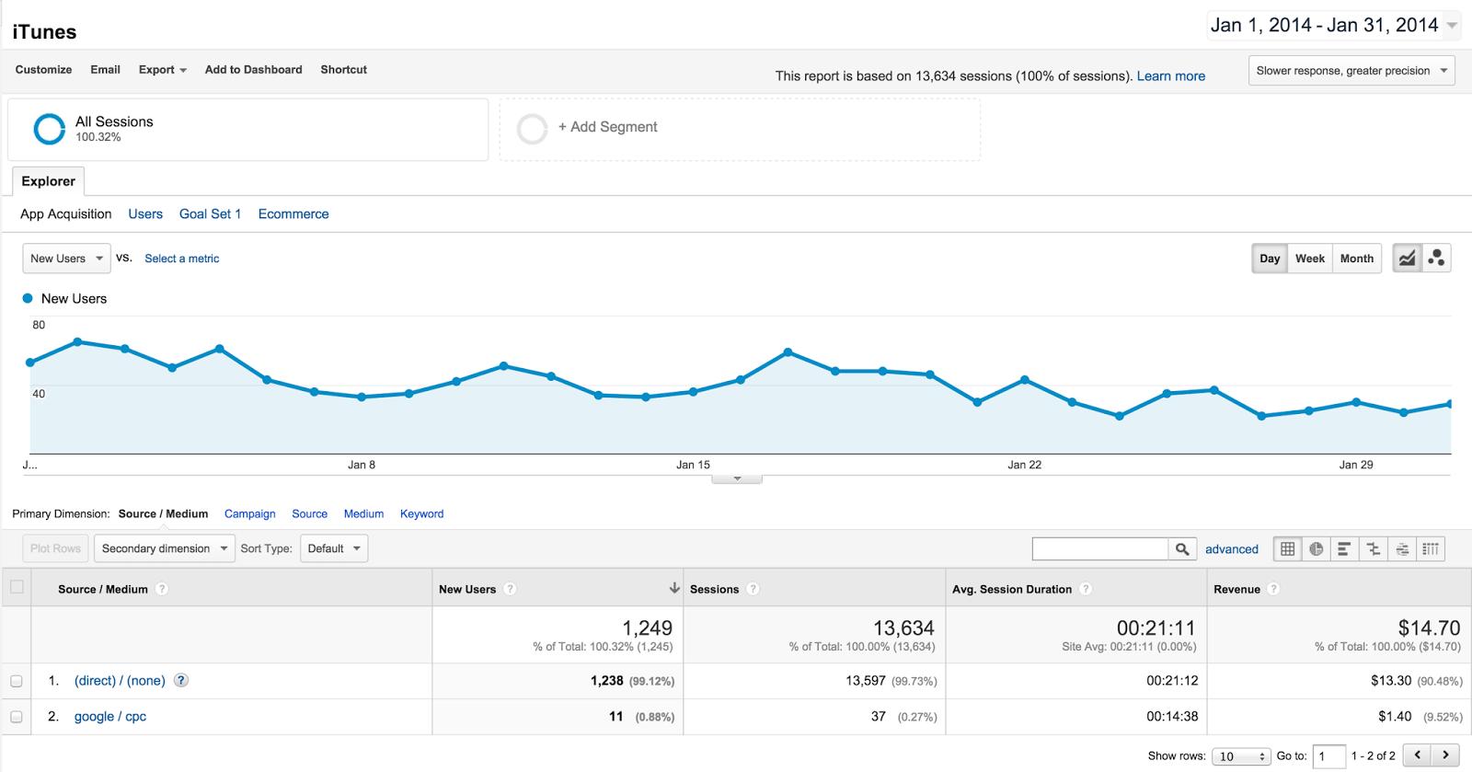Open the advanced filter link

pyautogui.click(x=1232, y=549)
